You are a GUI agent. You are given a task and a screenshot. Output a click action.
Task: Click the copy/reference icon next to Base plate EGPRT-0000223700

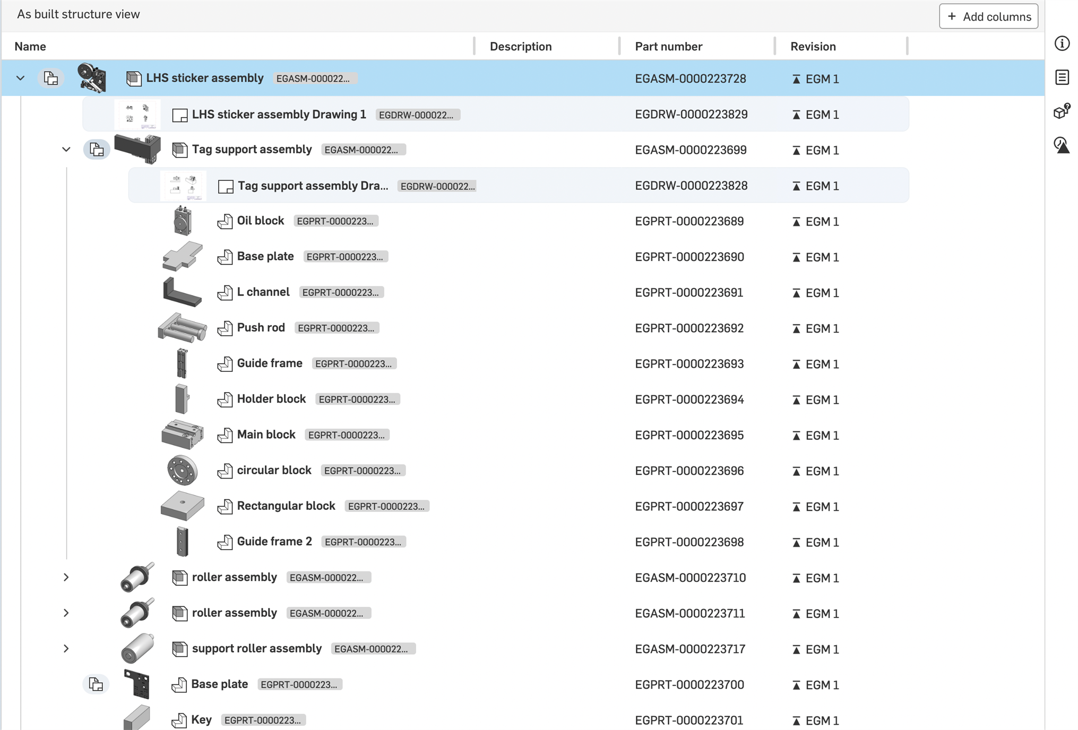[x=96, y=684]
